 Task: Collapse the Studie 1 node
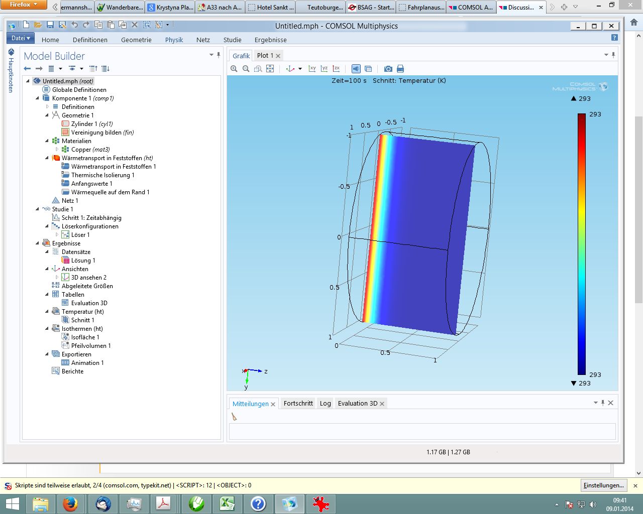(x=38, y=209)
